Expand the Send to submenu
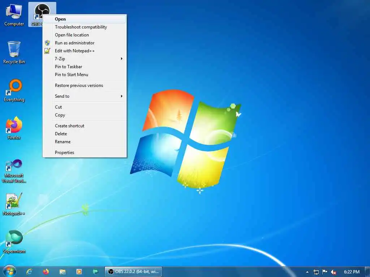This screenshot has height=277, width=370. coord(85,96)
